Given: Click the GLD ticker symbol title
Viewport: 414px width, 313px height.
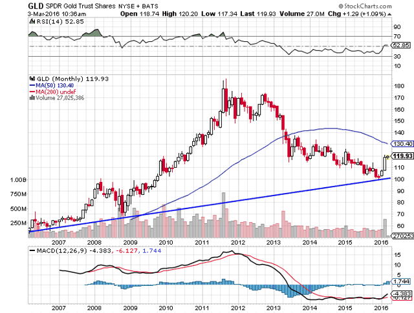Looking at the screenshot, I should click(x=36, y=6).
